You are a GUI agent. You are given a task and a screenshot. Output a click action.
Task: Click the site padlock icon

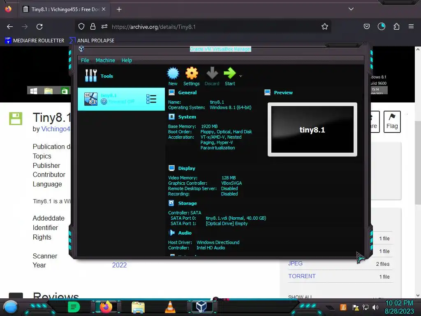[x=93, y=26]
